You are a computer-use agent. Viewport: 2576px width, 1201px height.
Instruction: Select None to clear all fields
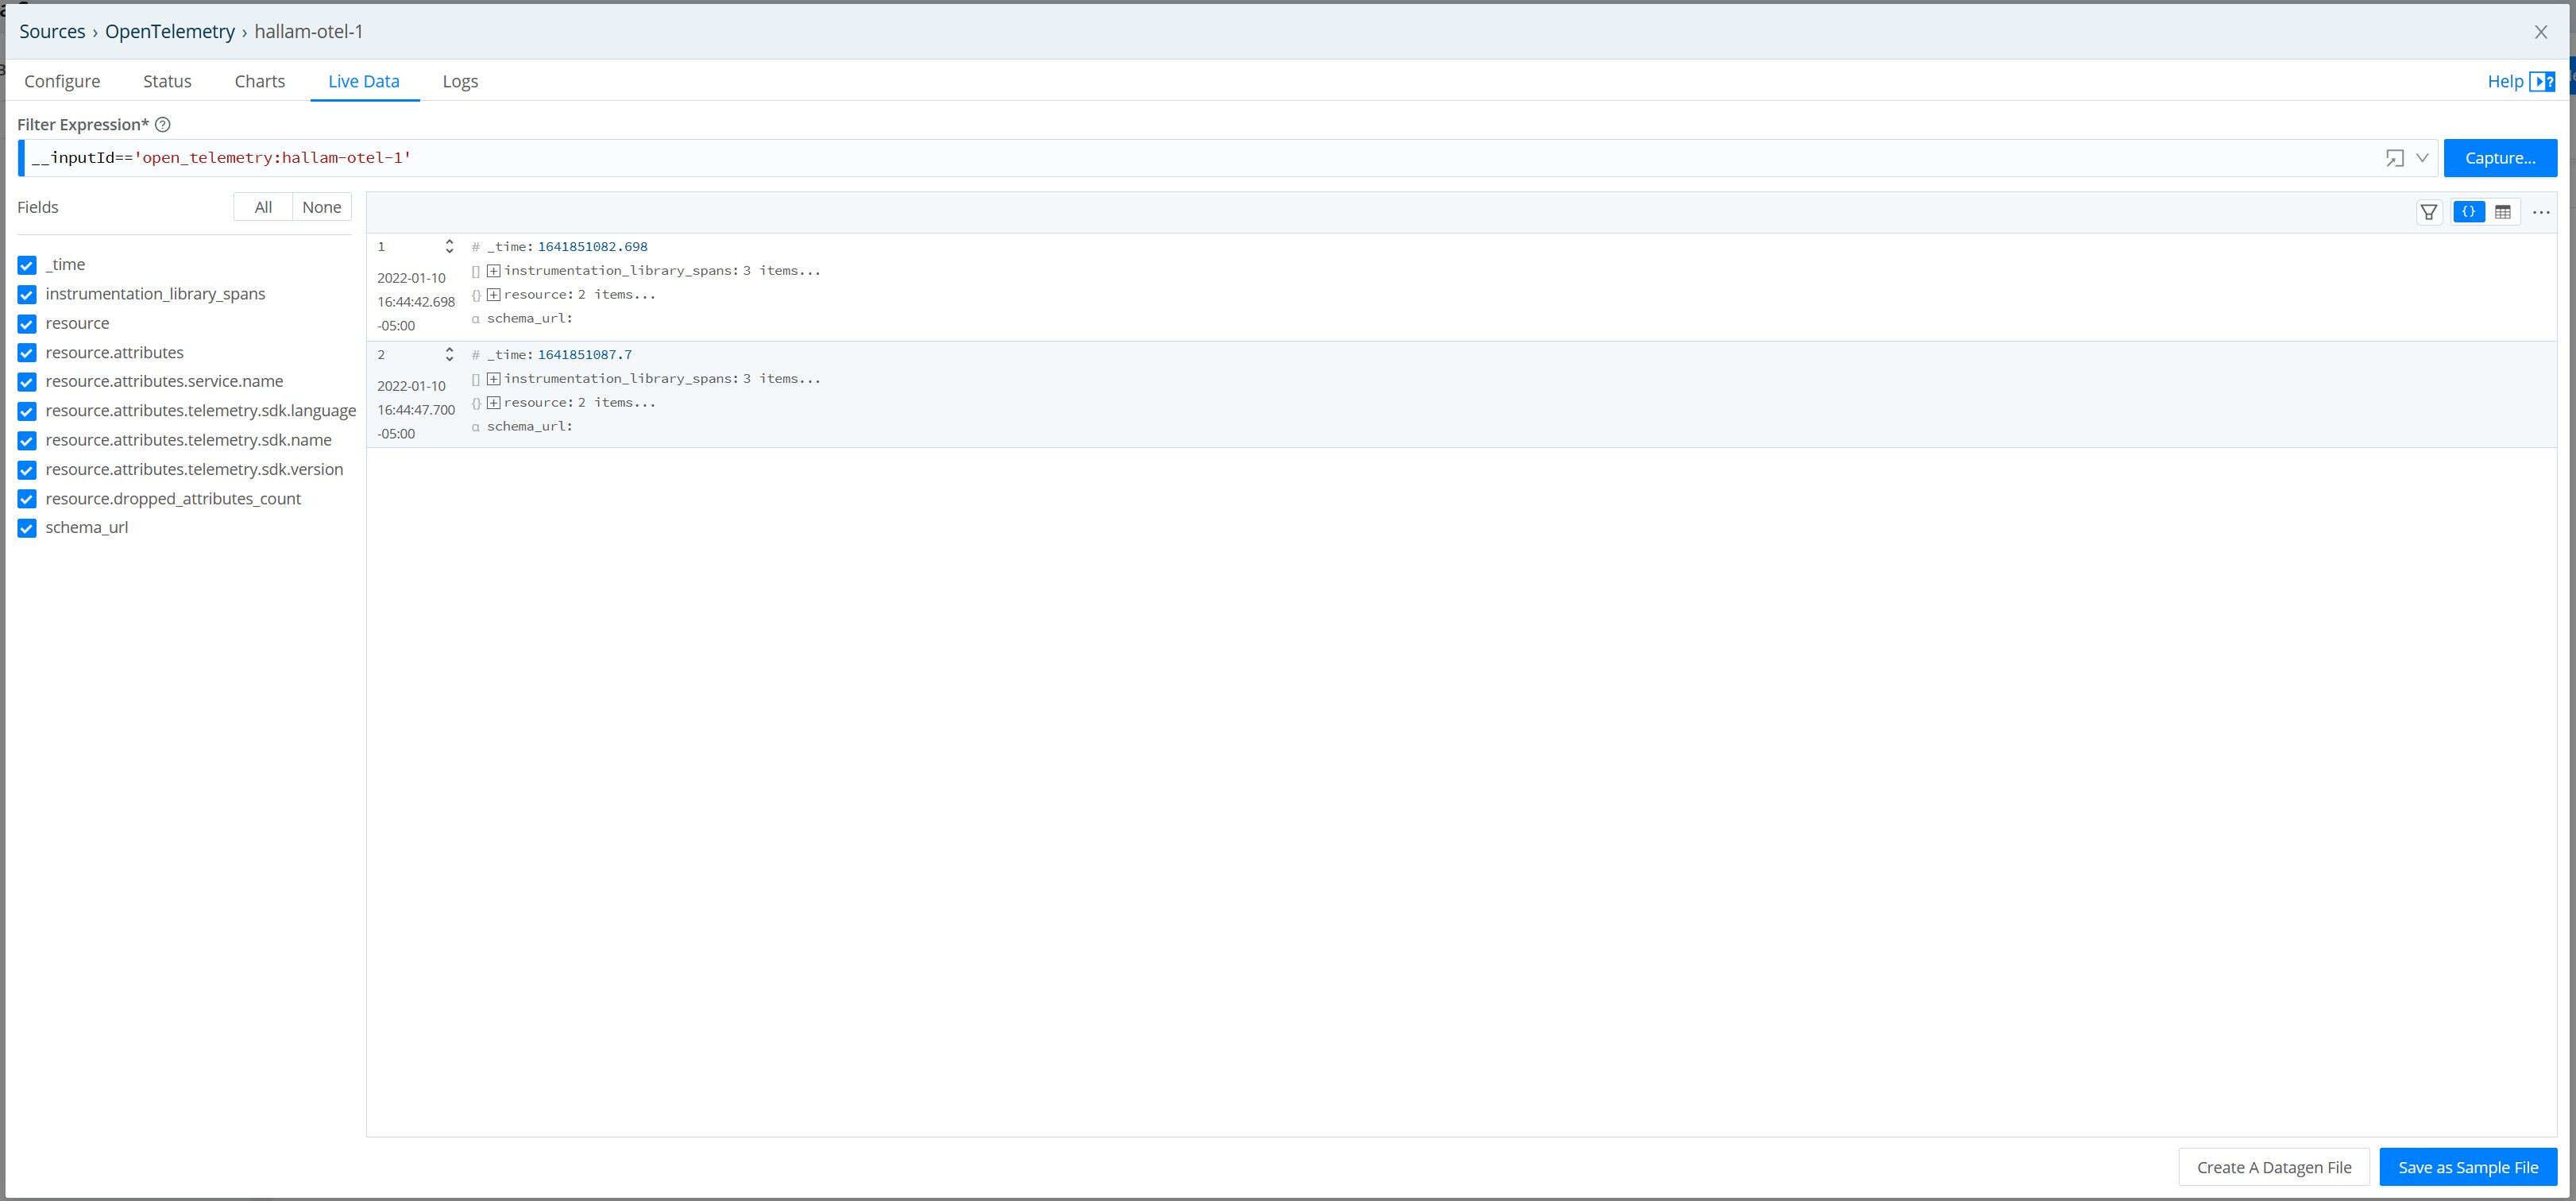point(321,207)
